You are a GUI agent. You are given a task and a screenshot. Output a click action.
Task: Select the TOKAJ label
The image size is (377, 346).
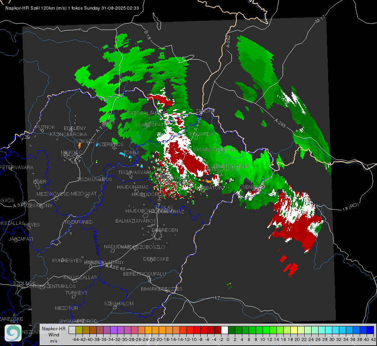click(131, 153)
